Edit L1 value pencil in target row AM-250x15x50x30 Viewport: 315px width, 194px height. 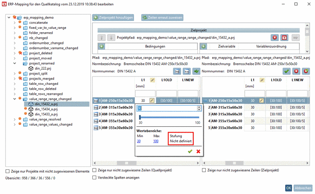tap(261, 101)
